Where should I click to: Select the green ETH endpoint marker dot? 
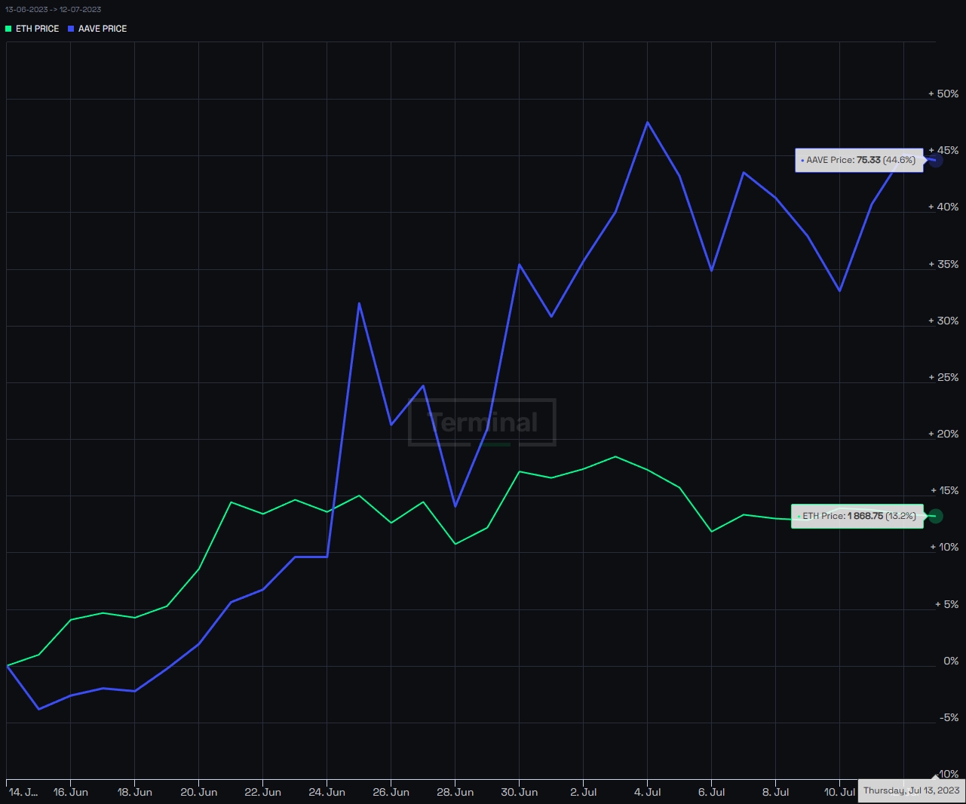tap(935, 516)
